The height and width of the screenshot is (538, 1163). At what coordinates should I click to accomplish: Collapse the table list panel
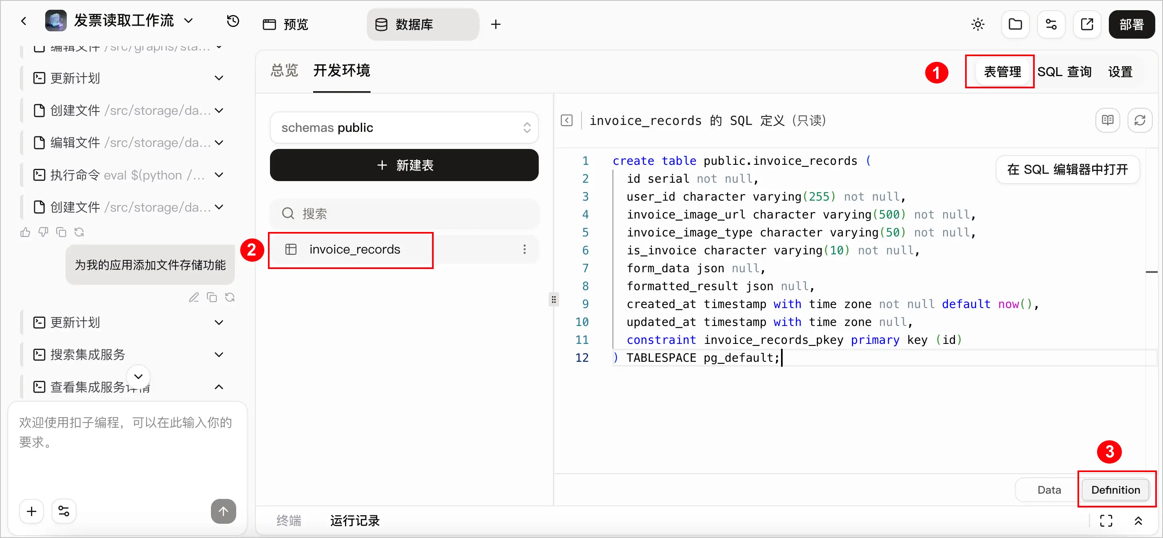point(566,120)
